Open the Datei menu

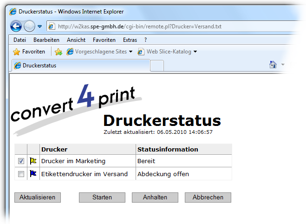click(x=20, y=40)
